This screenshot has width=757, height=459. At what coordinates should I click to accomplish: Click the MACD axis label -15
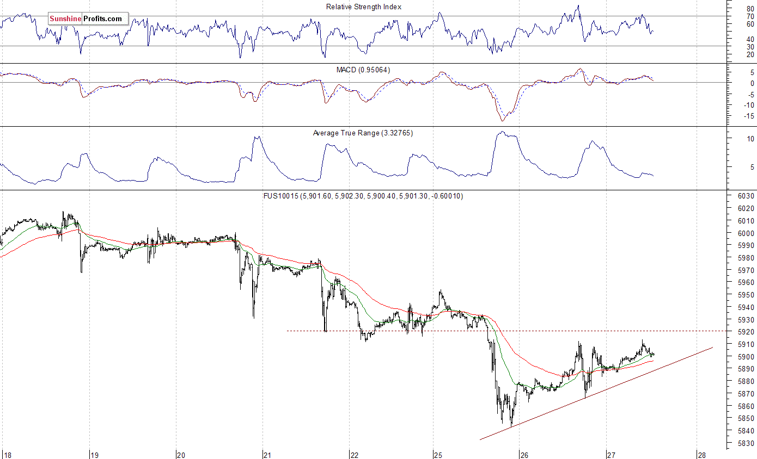click(749, 116)
